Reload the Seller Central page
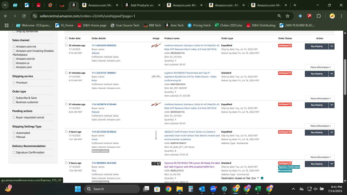The height and width of the screenshot is (195, 347). pyautogui.click(x=24, y=16)
